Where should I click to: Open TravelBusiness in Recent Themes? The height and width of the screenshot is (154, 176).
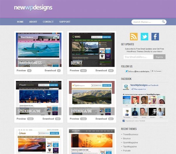coord(131,134)
